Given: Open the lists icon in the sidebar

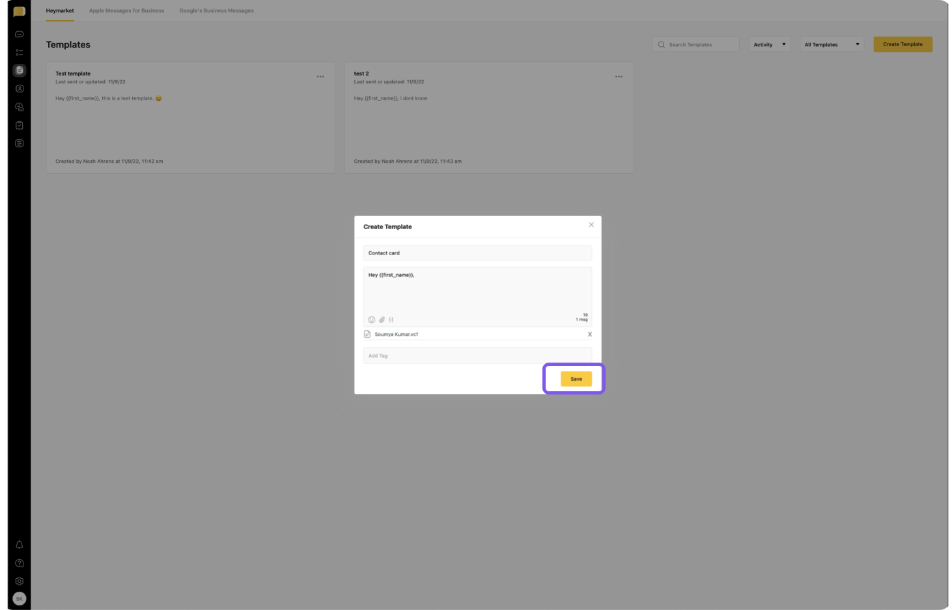Looking at the screenshot, I should pyautogui.click(x=20, y=52).
